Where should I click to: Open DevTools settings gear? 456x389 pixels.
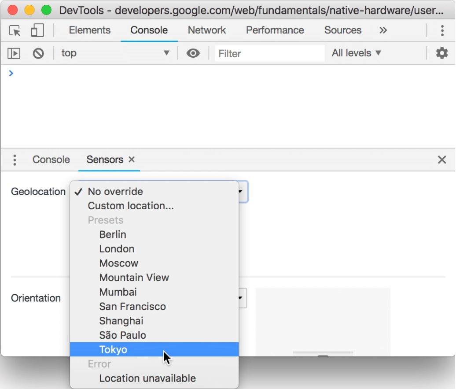click(x=442, y=53)
